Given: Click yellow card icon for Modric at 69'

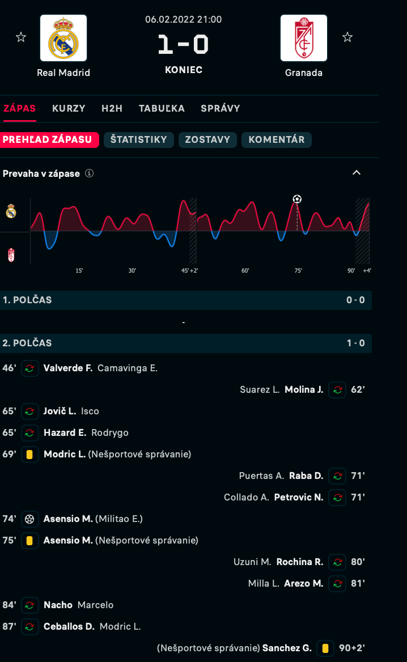Looking at the screenshot, I should (29, 454).
